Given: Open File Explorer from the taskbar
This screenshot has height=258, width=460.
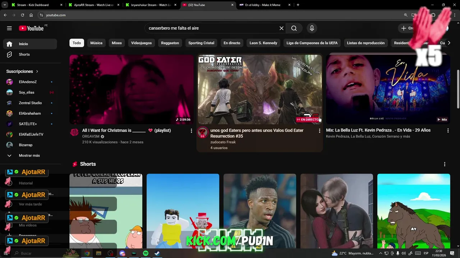Looking at the screenshot, I should click(x=98, y=253).
